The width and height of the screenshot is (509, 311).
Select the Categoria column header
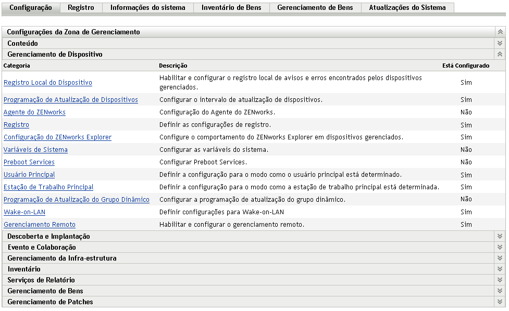(x=18, y=65)
